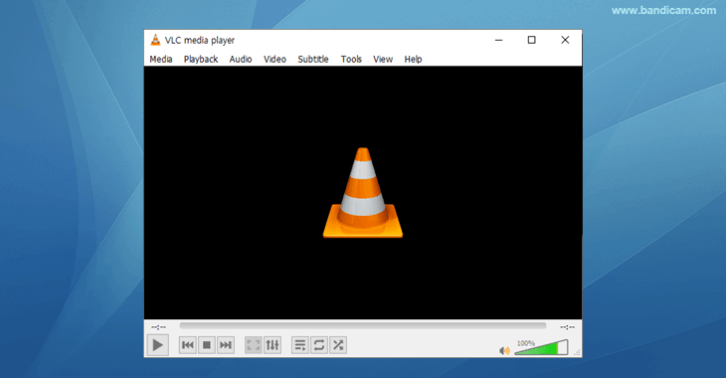Click the VLC cone in video area
The image size is (726, 378).
click(363, 193)
